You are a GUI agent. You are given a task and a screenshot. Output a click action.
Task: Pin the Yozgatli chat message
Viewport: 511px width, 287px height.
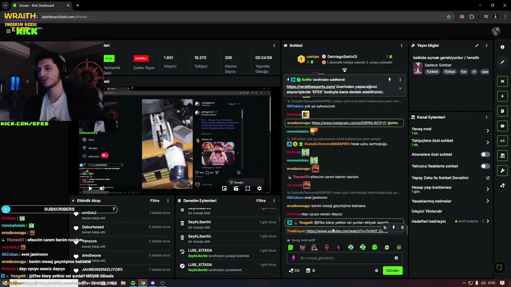point(393,228)
